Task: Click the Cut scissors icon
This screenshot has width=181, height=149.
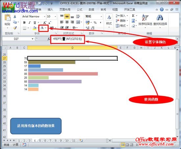Action: [x=15, y=17]
